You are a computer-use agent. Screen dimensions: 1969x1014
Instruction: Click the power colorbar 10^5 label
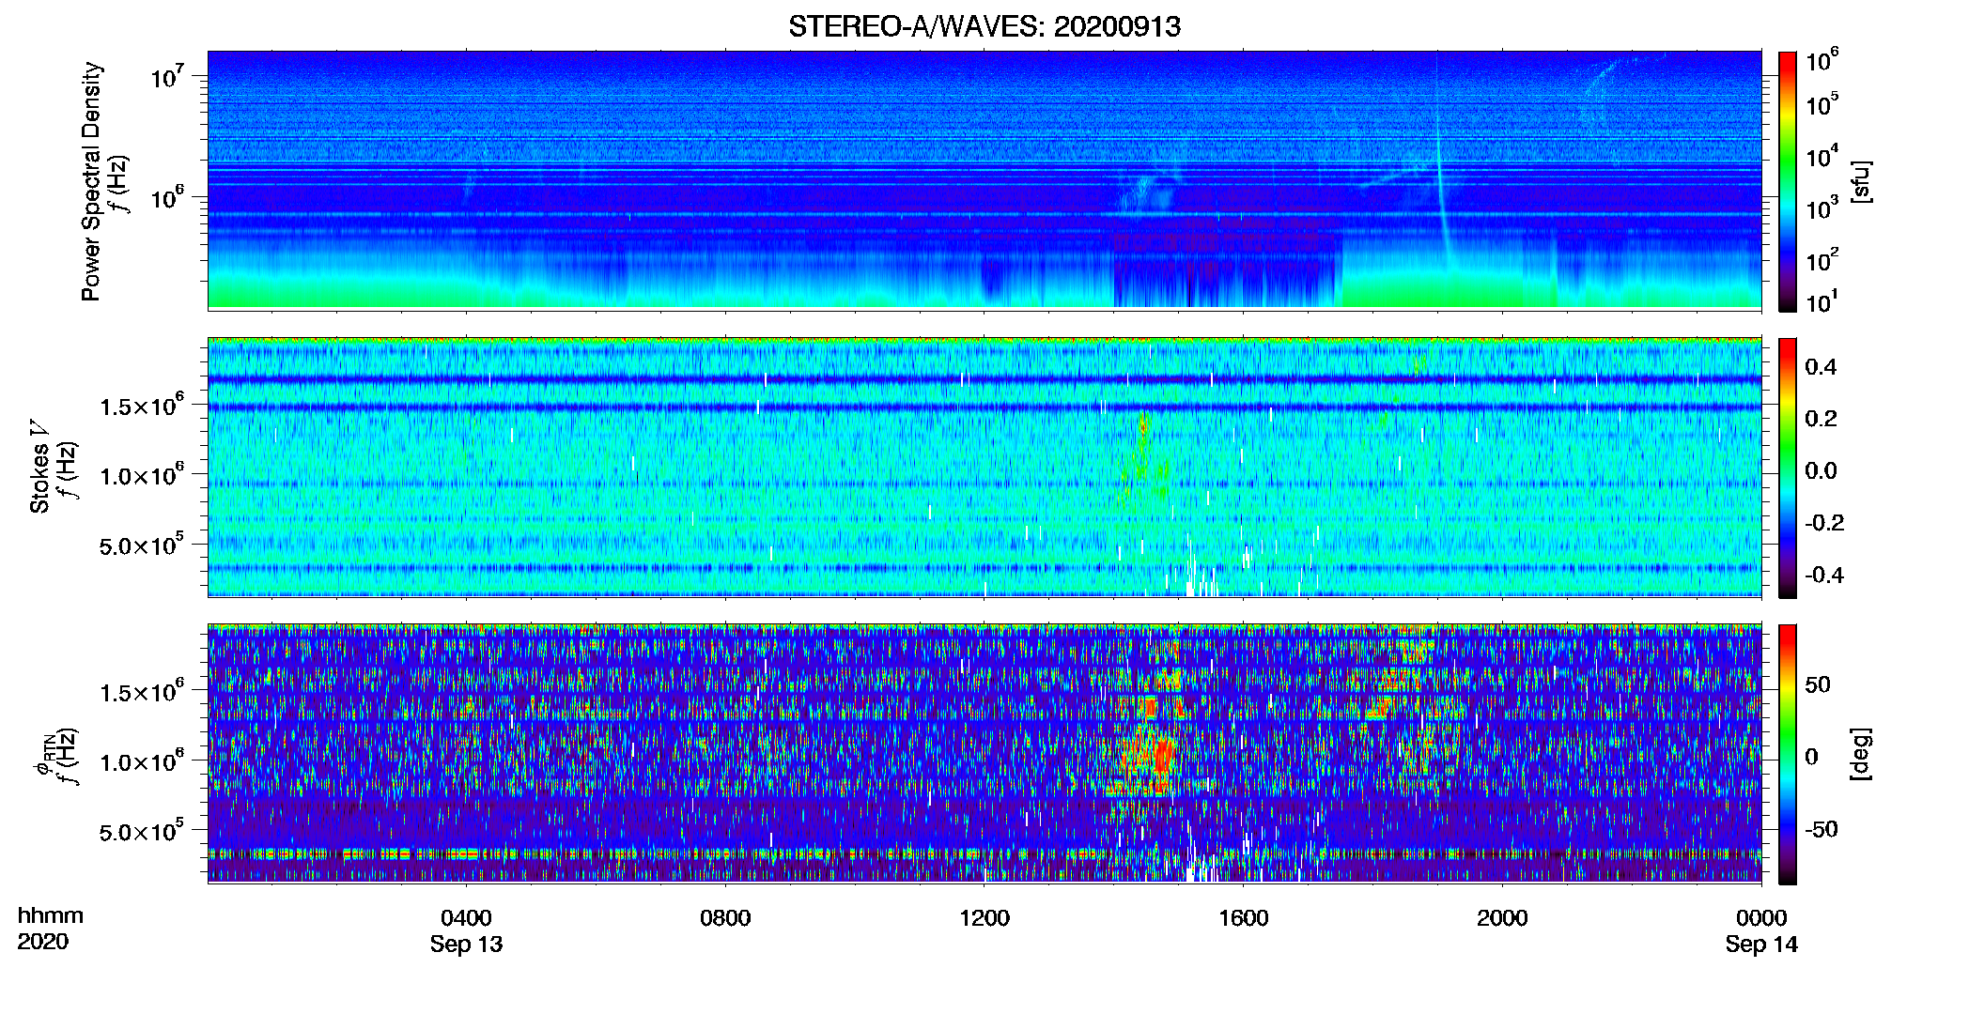1822,105
